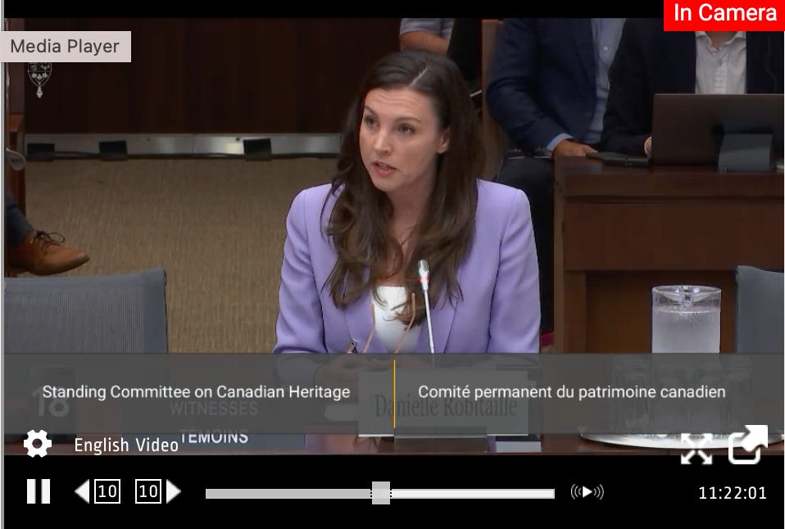The width and height of the screenshot is (785, 529).
Task: Jump to the live broadcast icon
Action: pyautogui.click(x=588, y=492)
